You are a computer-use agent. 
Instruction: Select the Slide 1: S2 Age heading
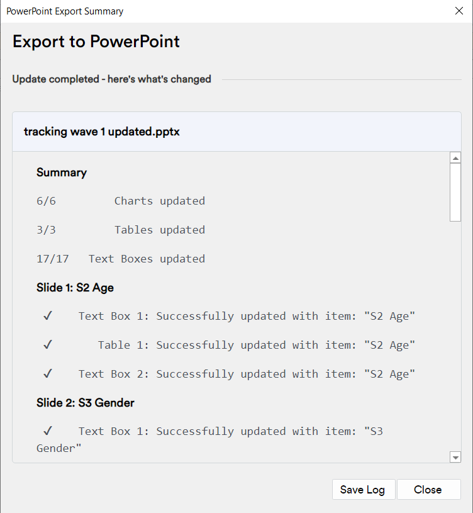[75, 288]
